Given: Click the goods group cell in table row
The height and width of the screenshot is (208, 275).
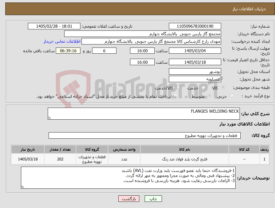Looking at the screenshot, I should click(92, 159).
